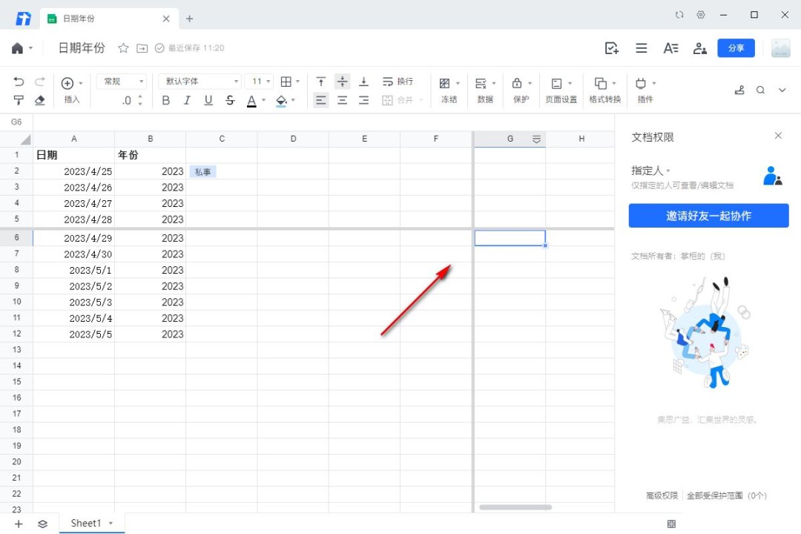This screenshot has width=801, height=534.
Task: Switch to the Sheet1 tab
Action: coord(86,523)
